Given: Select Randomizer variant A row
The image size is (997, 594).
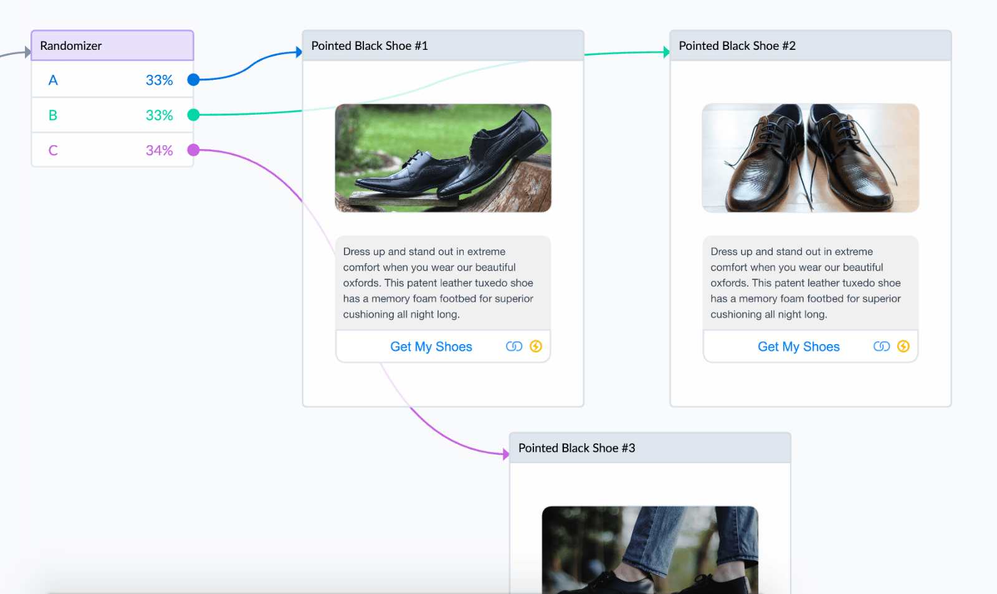Looking at the screenshot, I should (x=113, y=80).
